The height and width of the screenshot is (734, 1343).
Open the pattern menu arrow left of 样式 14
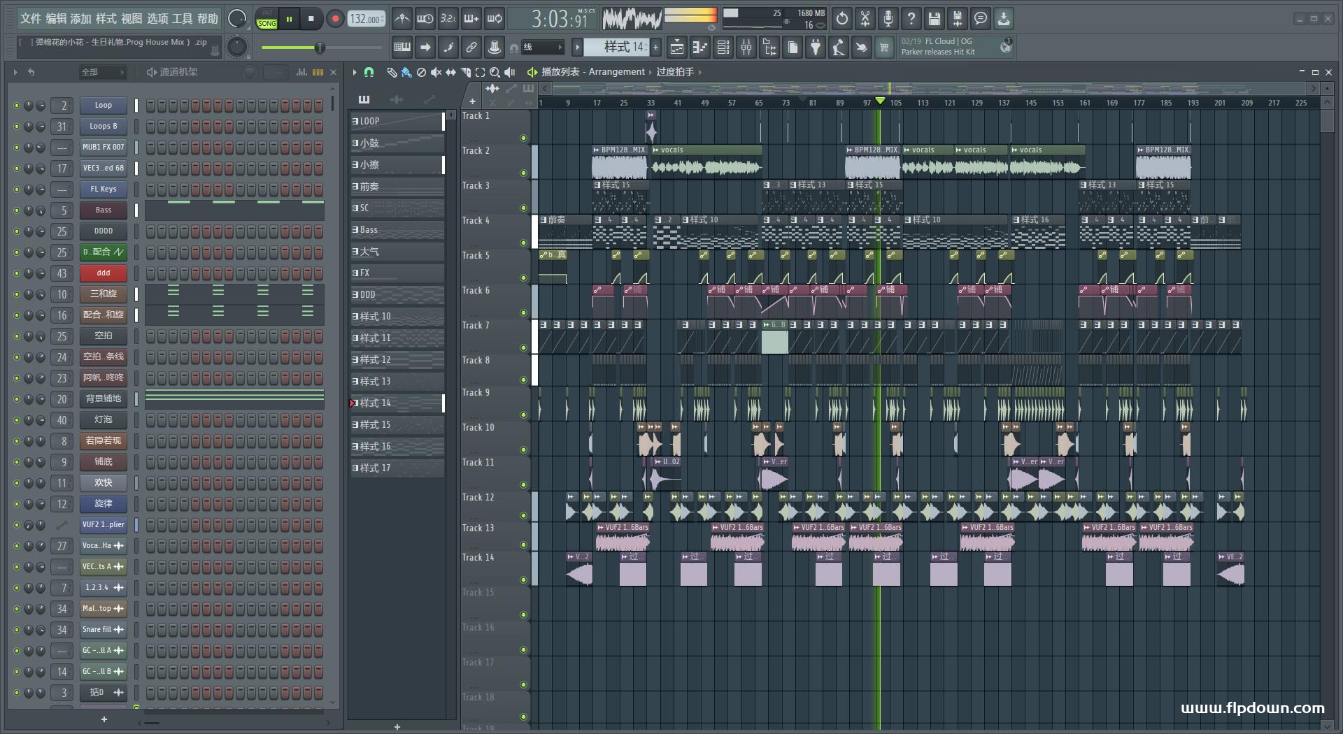[x=577, y=47]
